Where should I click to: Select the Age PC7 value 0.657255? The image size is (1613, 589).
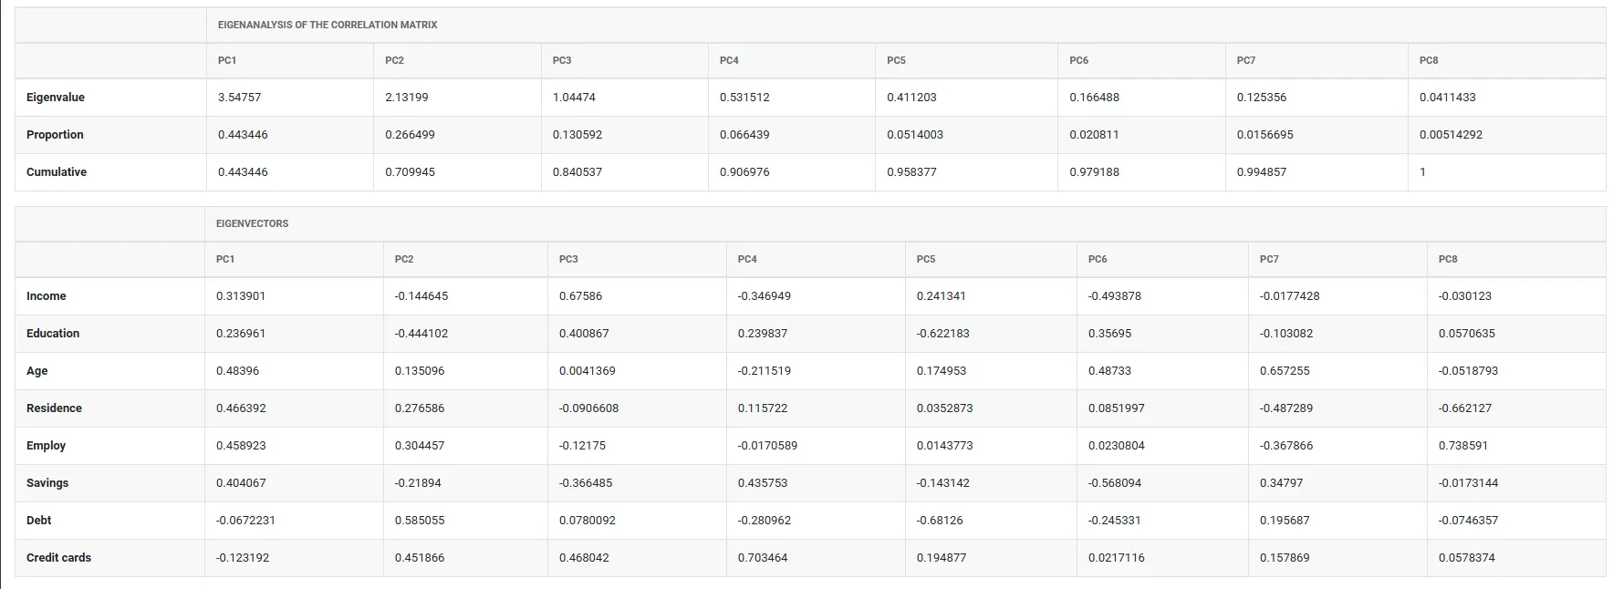[x=1285, y=371]
